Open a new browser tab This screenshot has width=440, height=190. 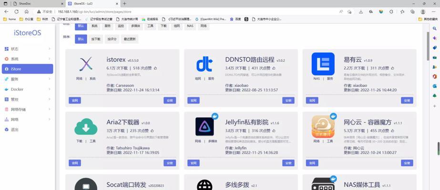pos(124,4)
